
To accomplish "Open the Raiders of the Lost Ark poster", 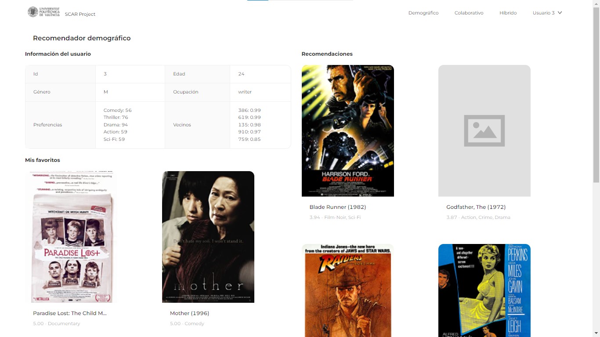I will click(x=348, y=290).
